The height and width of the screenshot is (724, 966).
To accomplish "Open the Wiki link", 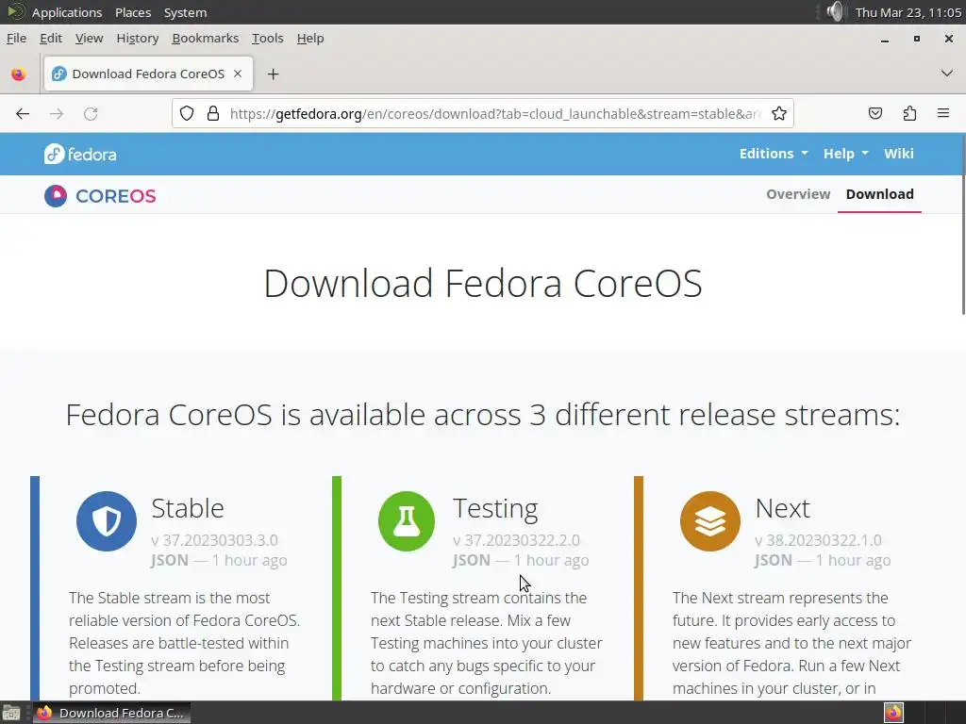I will point(899,154).
